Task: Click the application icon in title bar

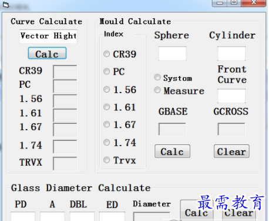Action: (6, 5)
